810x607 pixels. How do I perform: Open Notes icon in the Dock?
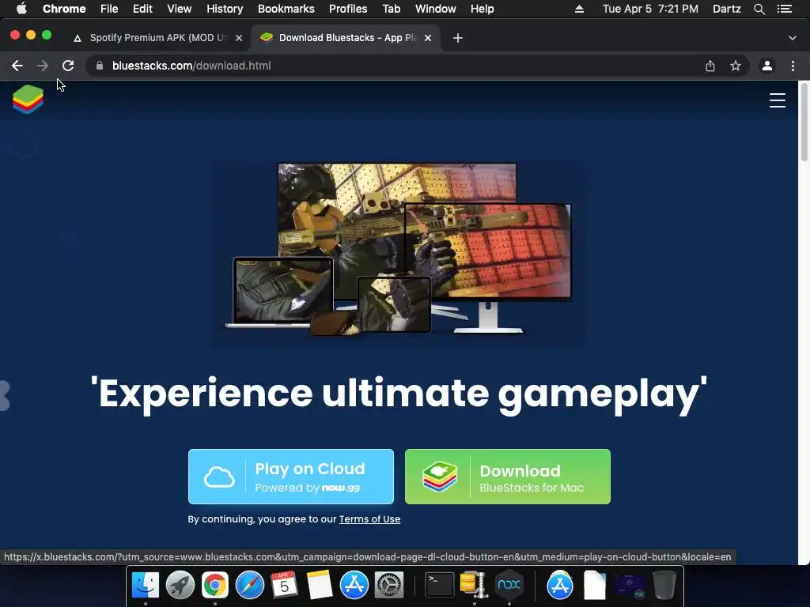coord(320,585)
